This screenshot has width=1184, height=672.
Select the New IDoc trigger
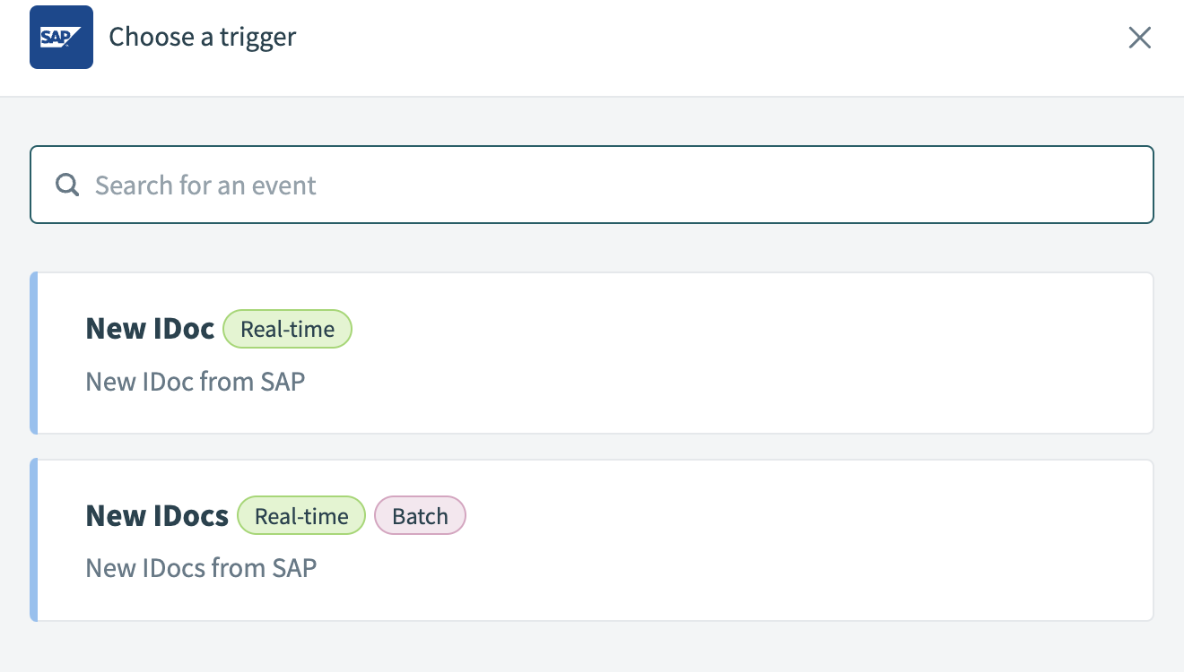click(592, 353)
